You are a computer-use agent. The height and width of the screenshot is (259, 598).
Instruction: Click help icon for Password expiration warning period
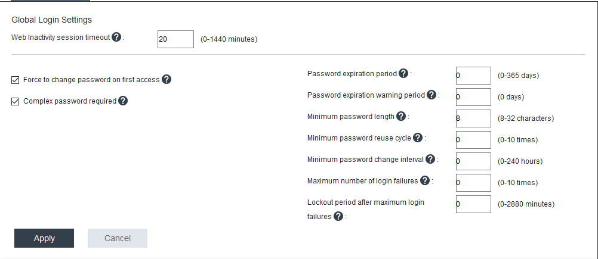click(431, 95)
